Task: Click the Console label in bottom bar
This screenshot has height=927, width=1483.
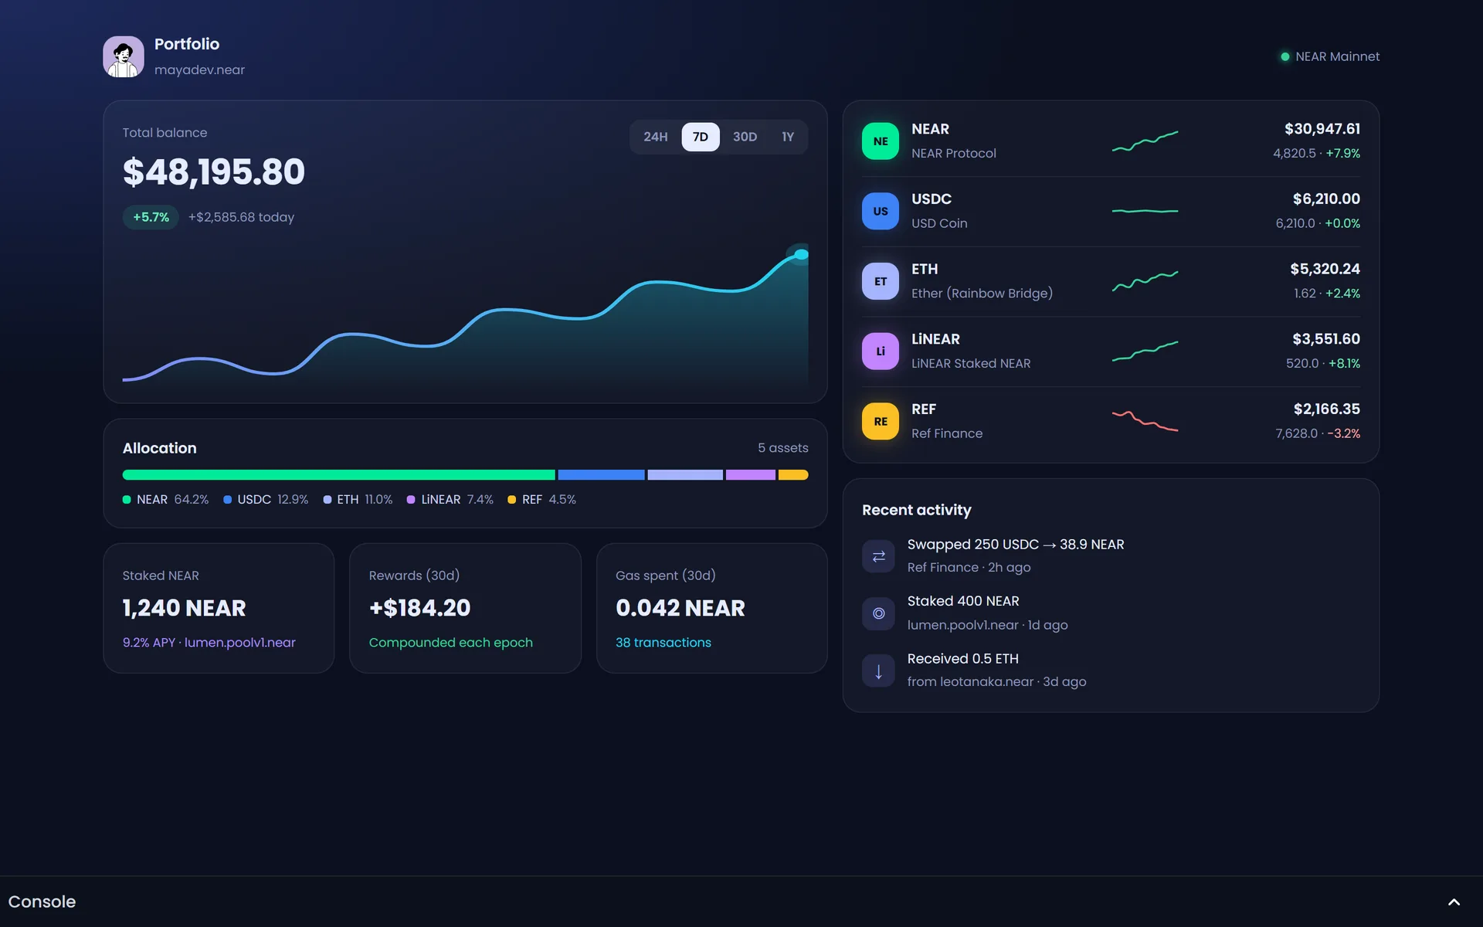Action: [42, 902]
